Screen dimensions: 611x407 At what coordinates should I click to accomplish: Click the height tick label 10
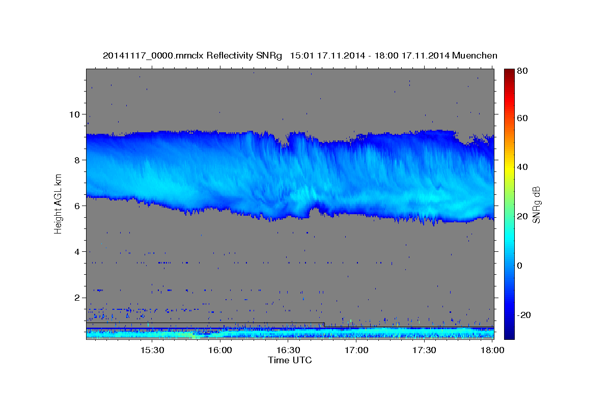74,114
